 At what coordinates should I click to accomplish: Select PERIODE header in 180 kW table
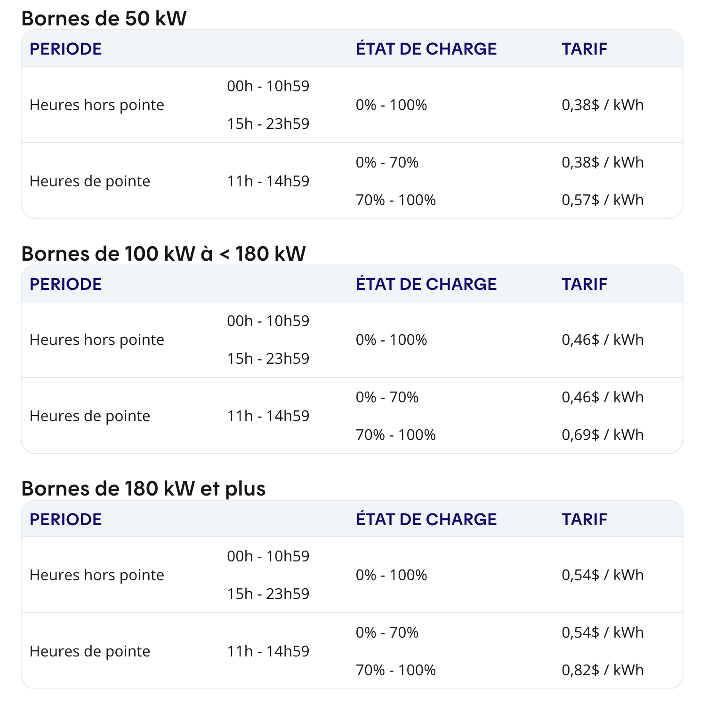click(66, 520)
